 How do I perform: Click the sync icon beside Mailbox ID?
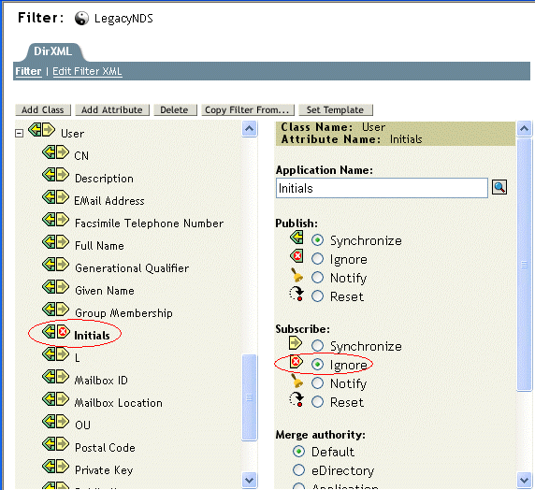[x=55, y=377]
